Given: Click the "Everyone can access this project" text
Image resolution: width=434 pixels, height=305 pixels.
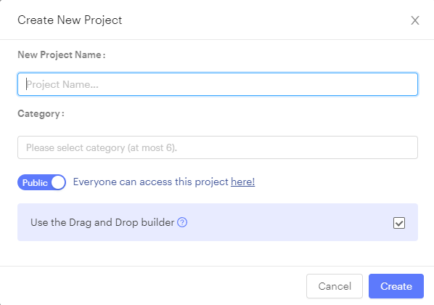Looking at the screenshot, I should coord(150,182).
